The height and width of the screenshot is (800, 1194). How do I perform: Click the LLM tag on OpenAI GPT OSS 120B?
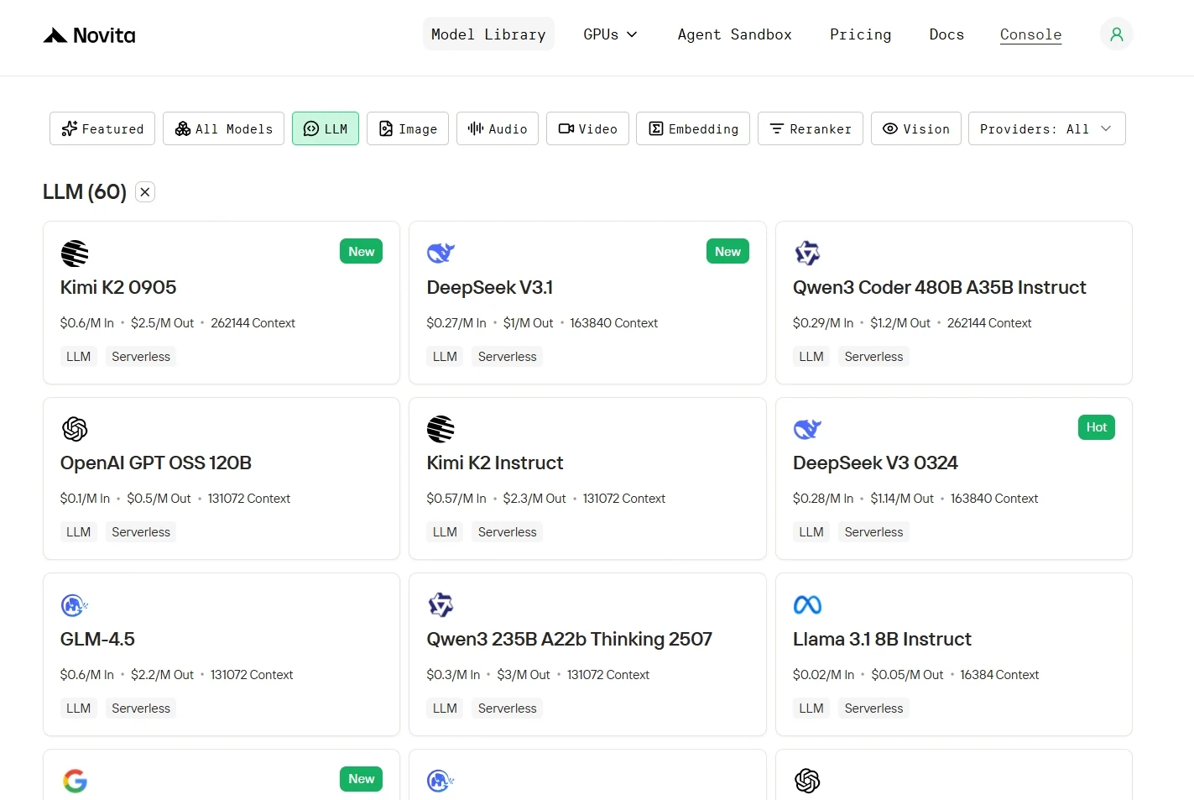pos(78,532)
